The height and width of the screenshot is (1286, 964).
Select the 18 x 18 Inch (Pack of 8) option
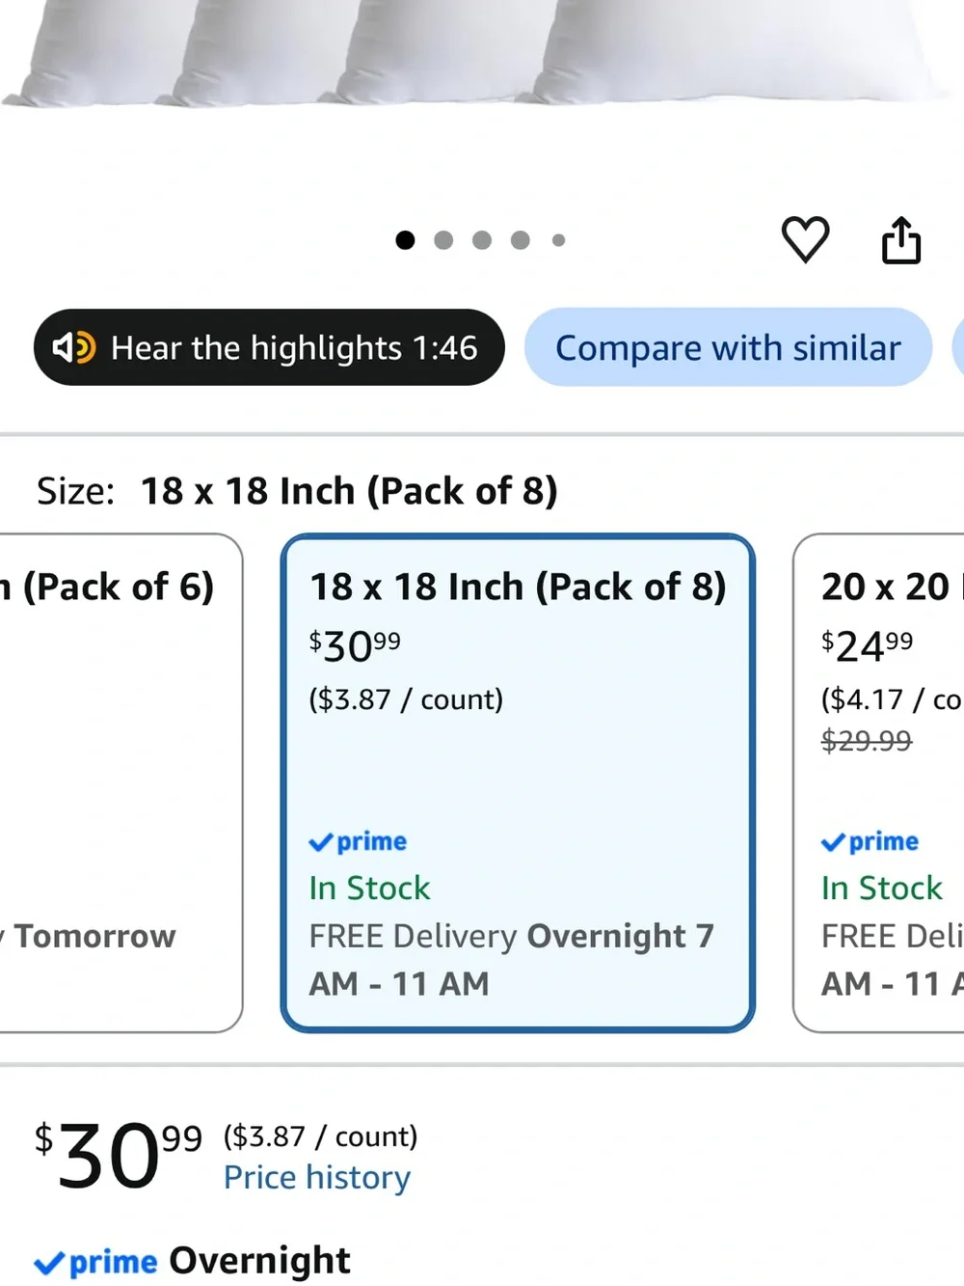pyautogui.click(x=518, y=782)
